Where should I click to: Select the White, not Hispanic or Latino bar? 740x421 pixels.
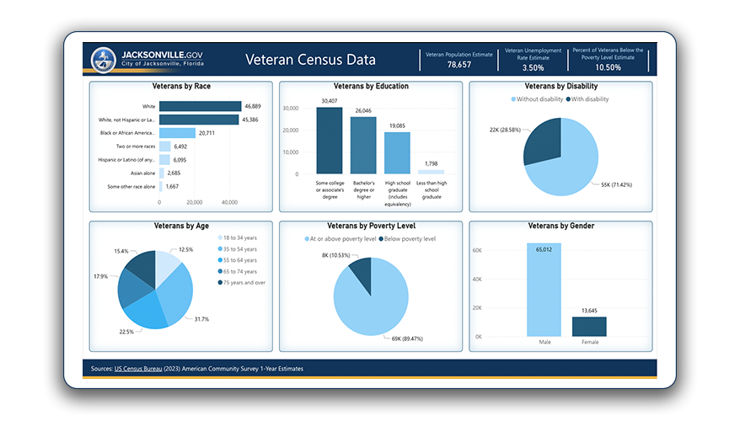(199, 120)
